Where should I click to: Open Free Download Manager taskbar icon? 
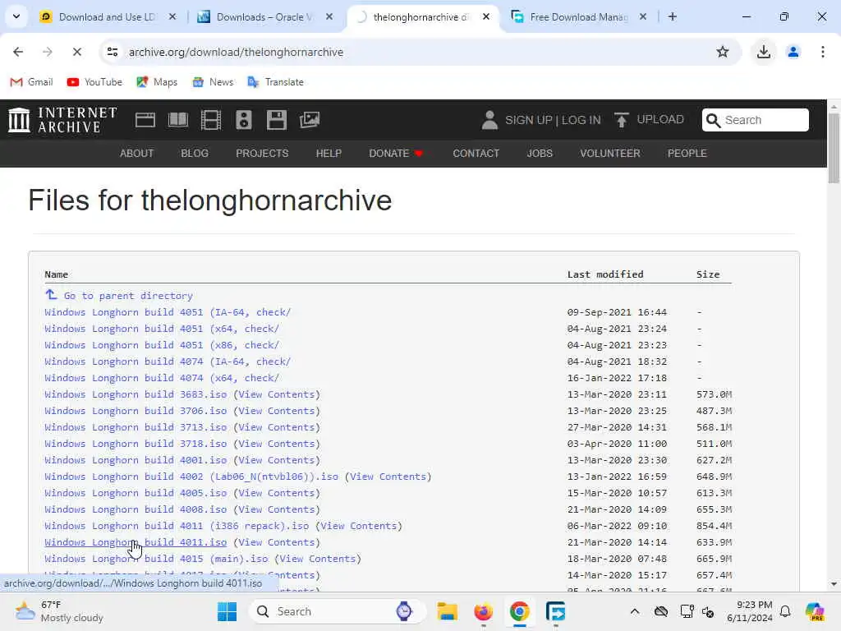coord(555,611)
